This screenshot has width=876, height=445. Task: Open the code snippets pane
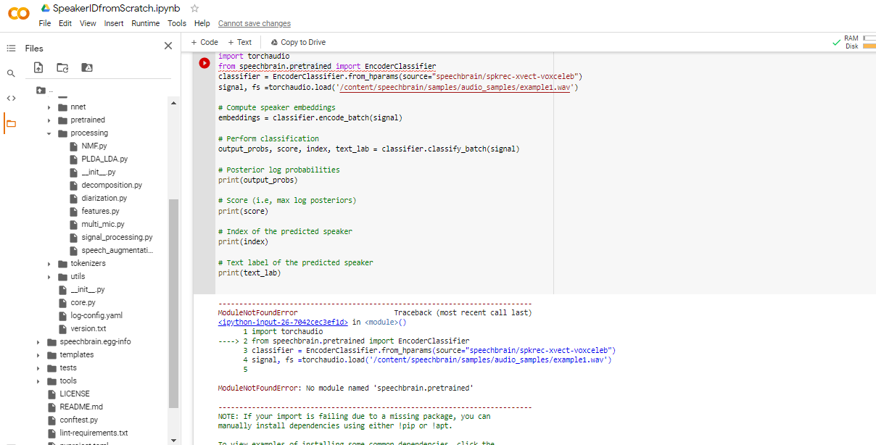10,97
